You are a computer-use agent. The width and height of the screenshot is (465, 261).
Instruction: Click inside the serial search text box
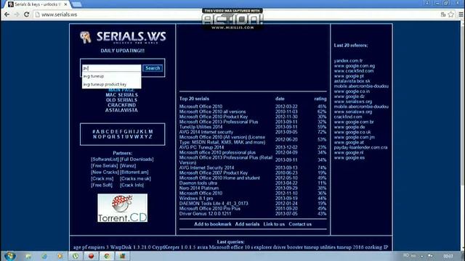click(x=111, y=68)
